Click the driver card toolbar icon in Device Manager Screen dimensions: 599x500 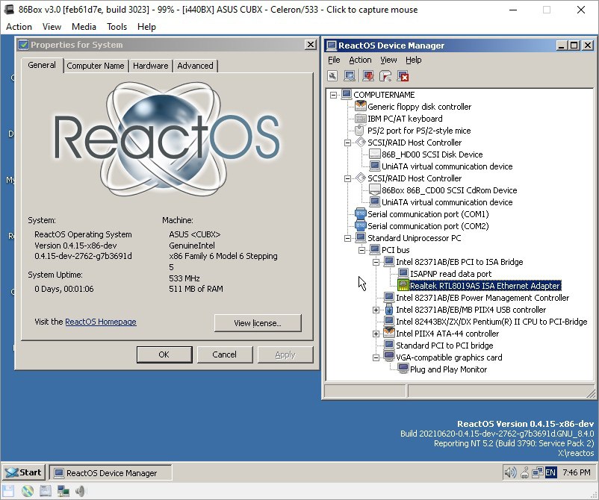pos(385,76)
